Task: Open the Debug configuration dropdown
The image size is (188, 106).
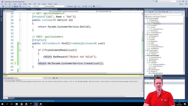Action: coord(30,6)
